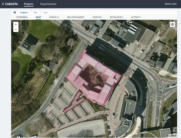
Task: Show the Activity tab
Action: point(136,17)
